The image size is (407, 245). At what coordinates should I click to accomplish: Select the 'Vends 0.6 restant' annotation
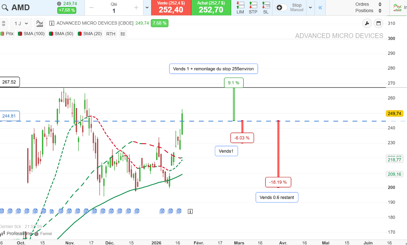click(277, 197)
